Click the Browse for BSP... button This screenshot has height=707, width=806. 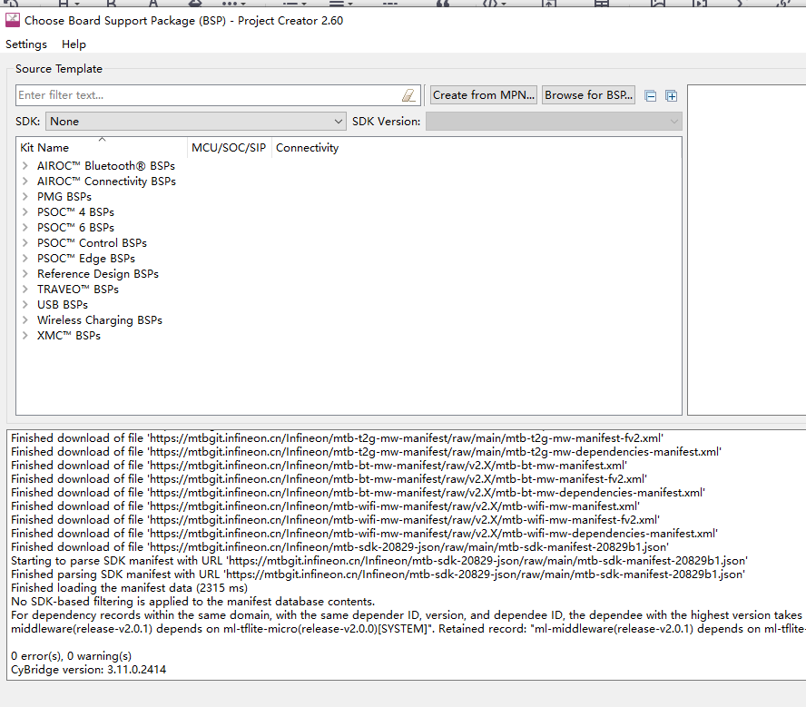(588, 95)
